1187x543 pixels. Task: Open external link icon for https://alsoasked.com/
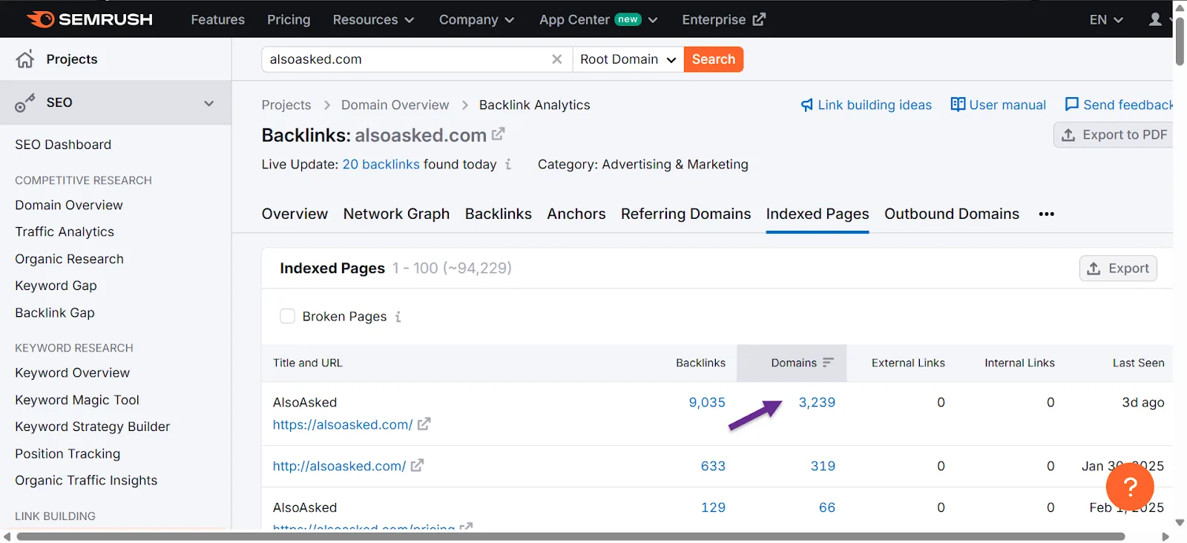coord(424,424)
